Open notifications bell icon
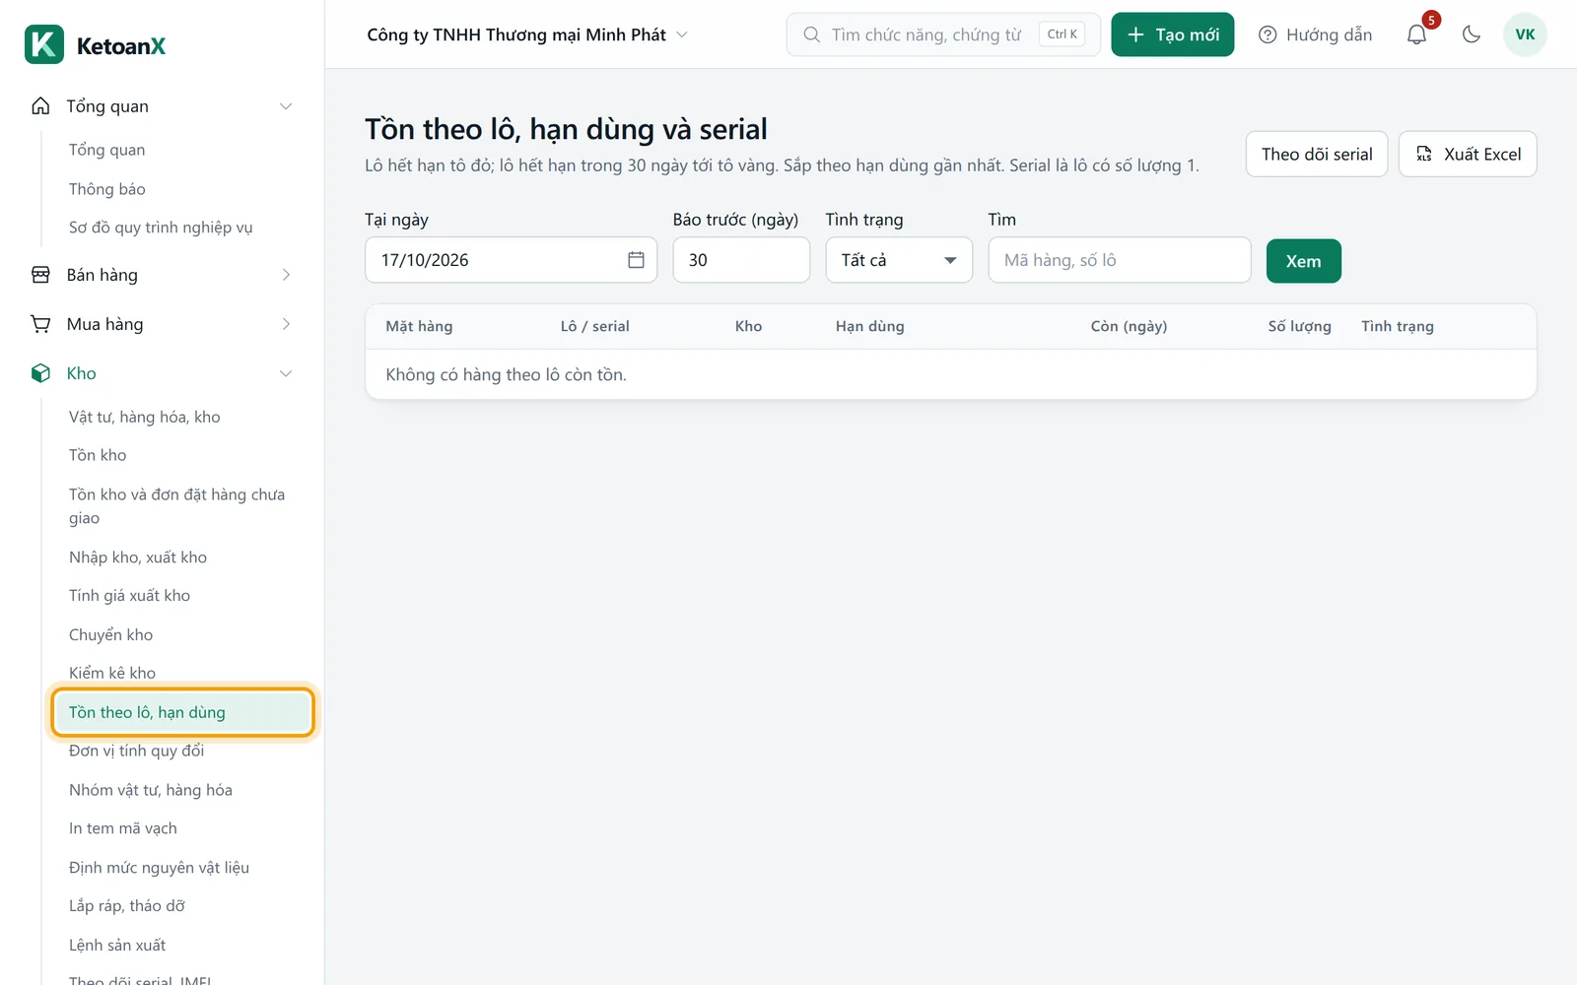Image resolution: width=1577 pixels, height=985 pixels. (1416, 34)
